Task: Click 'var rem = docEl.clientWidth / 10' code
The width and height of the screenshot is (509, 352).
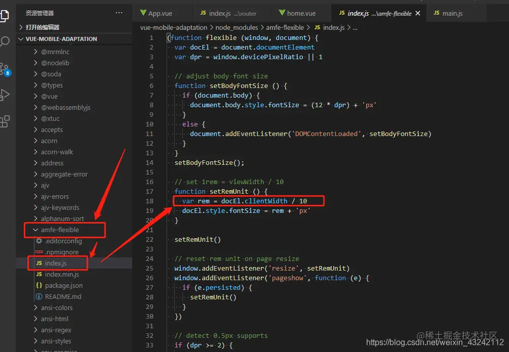Action: tap(245, 201)
